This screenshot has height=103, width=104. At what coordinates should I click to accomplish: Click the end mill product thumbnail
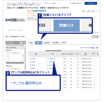click(x=15, y=20)
